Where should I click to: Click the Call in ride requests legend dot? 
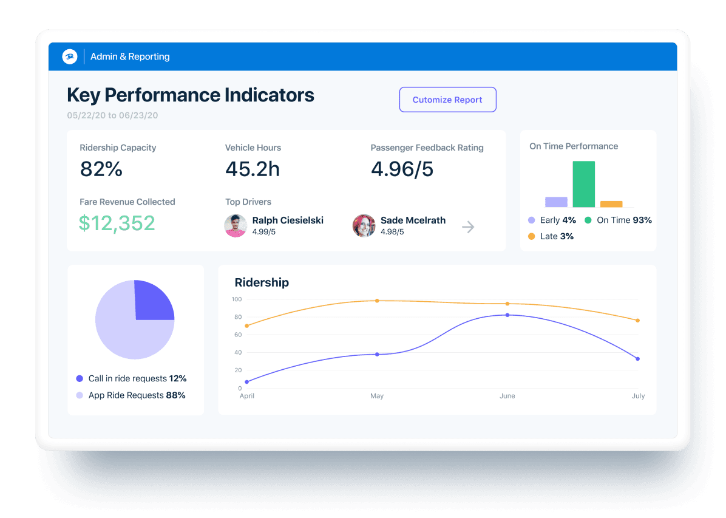[79, 378]
